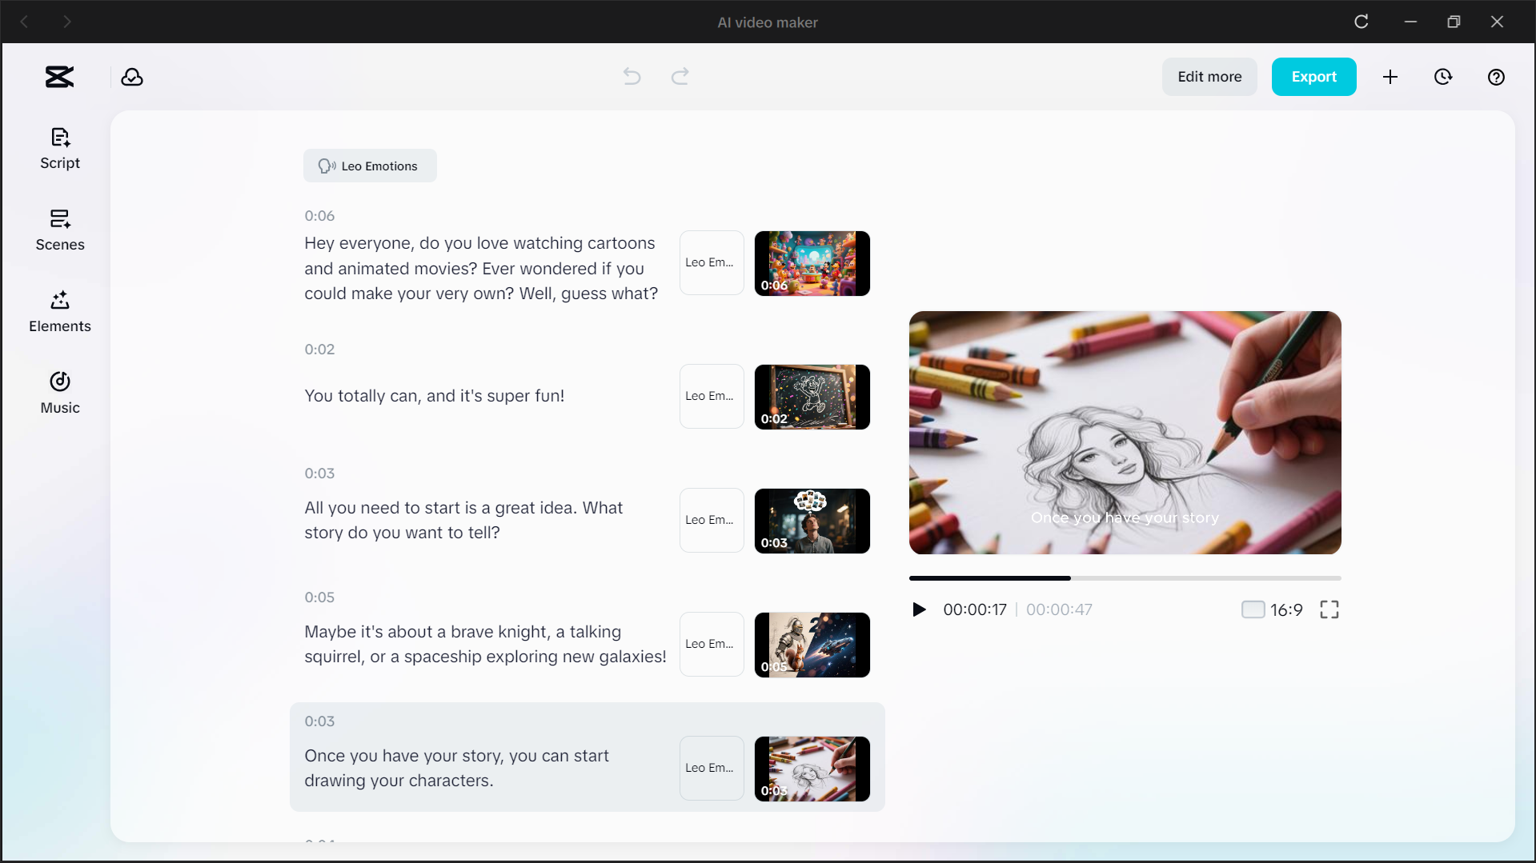Open the Elements panel
1536x863 pixels.
[59, 311]
